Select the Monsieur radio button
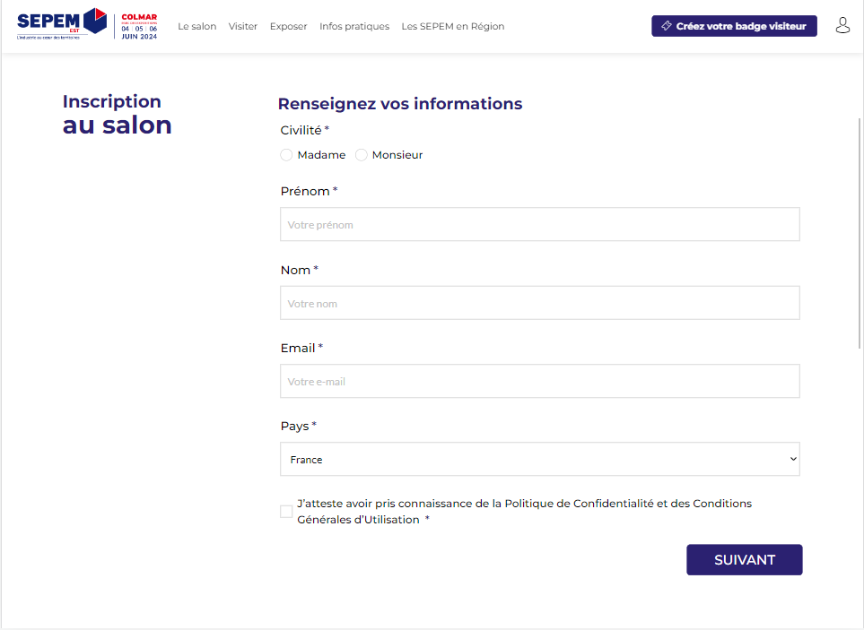 [362, 155]
